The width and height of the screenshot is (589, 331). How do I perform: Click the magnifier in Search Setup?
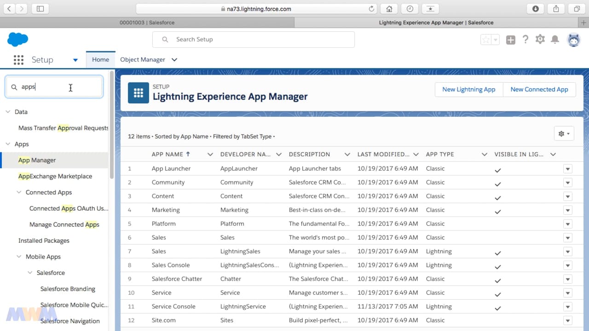tap(165, 40)
